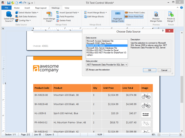Viewport: 185px width, 138px height.
Task: Click the Print icon in quick access toolbar
Action: [29, 3]
